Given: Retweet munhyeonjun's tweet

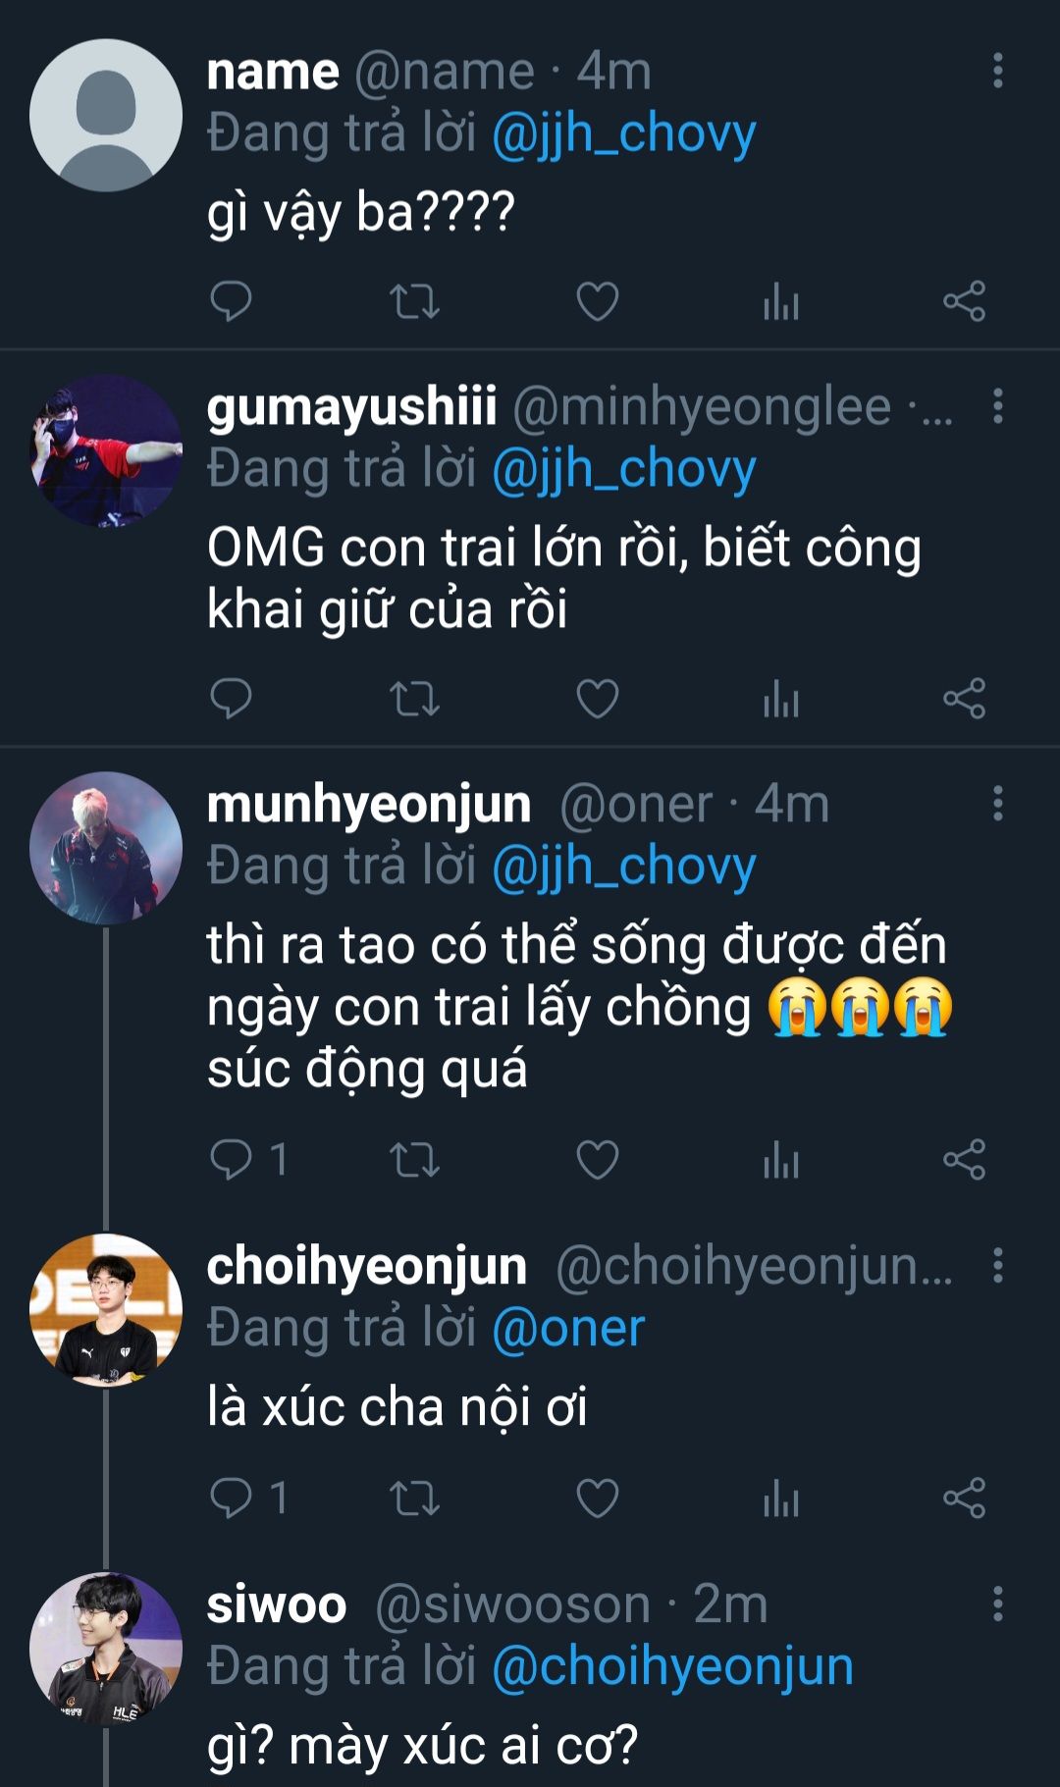Looking at the screenshot, I should tap(414, 1160).
